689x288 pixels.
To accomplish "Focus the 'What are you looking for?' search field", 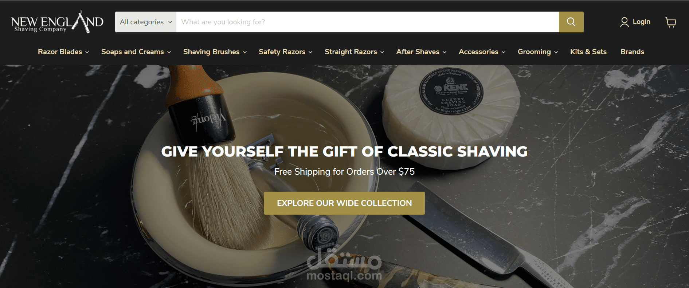I will [368, 22].
